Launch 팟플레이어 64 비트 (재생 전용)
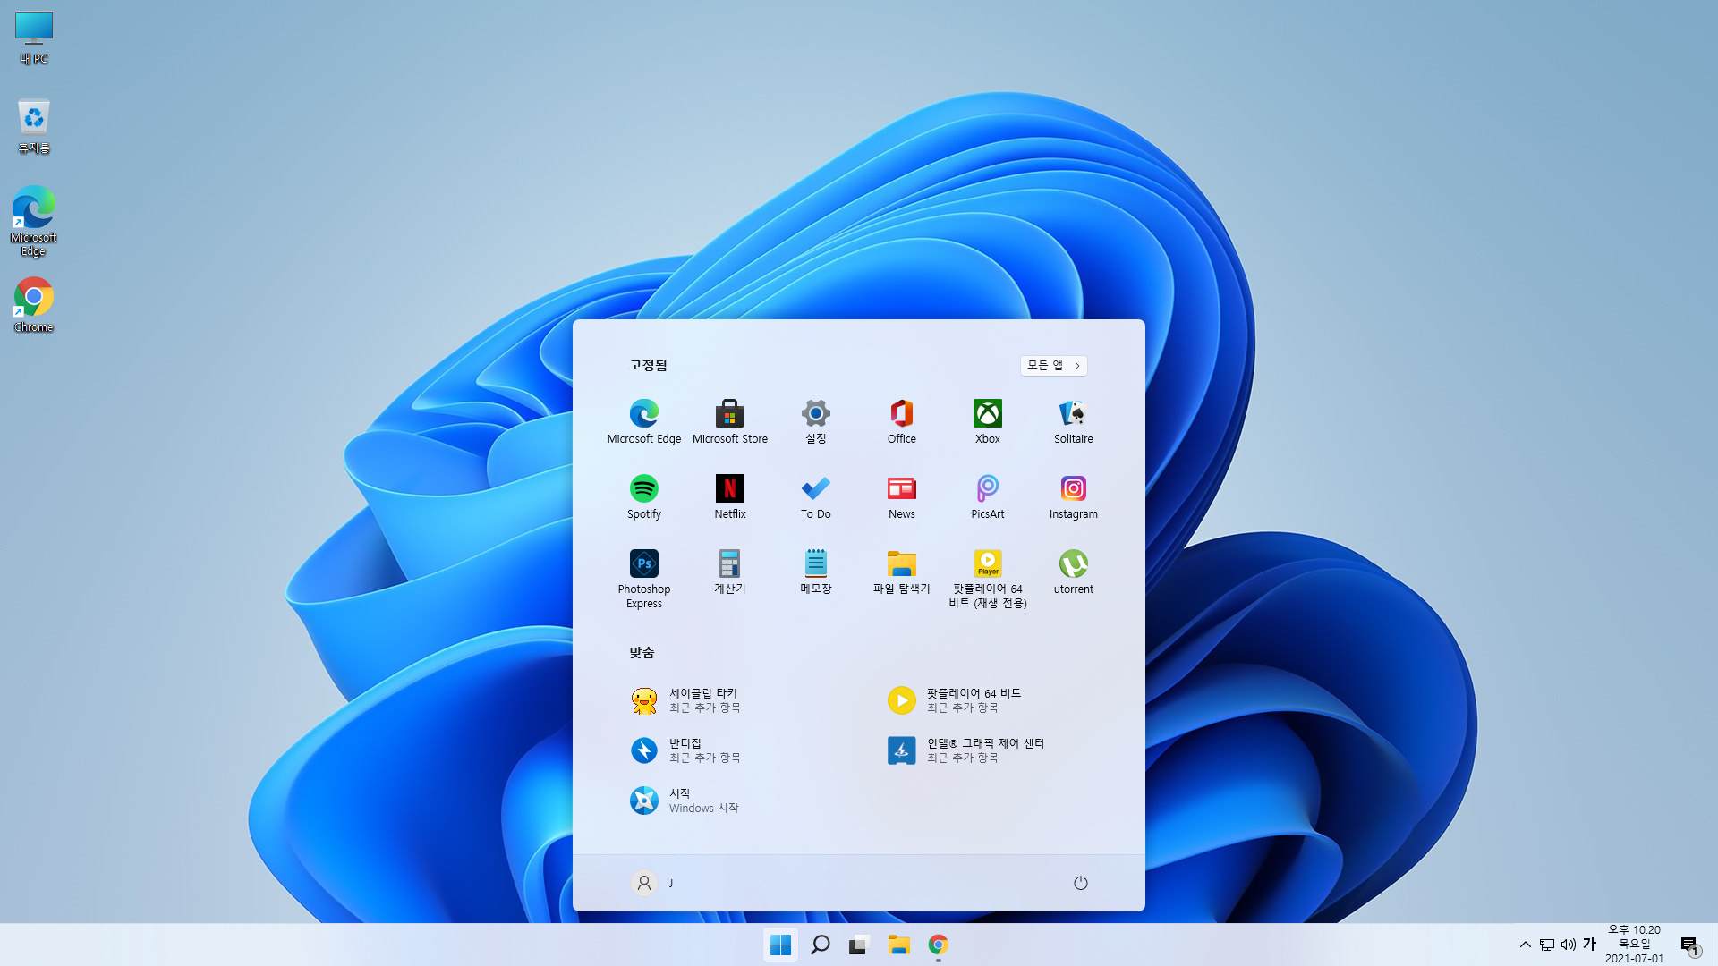The width and height of the screenshot is (1718, 966). 988,579
